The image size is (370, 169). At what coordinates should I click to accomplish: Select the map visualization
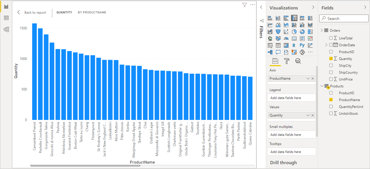point(270,38)
